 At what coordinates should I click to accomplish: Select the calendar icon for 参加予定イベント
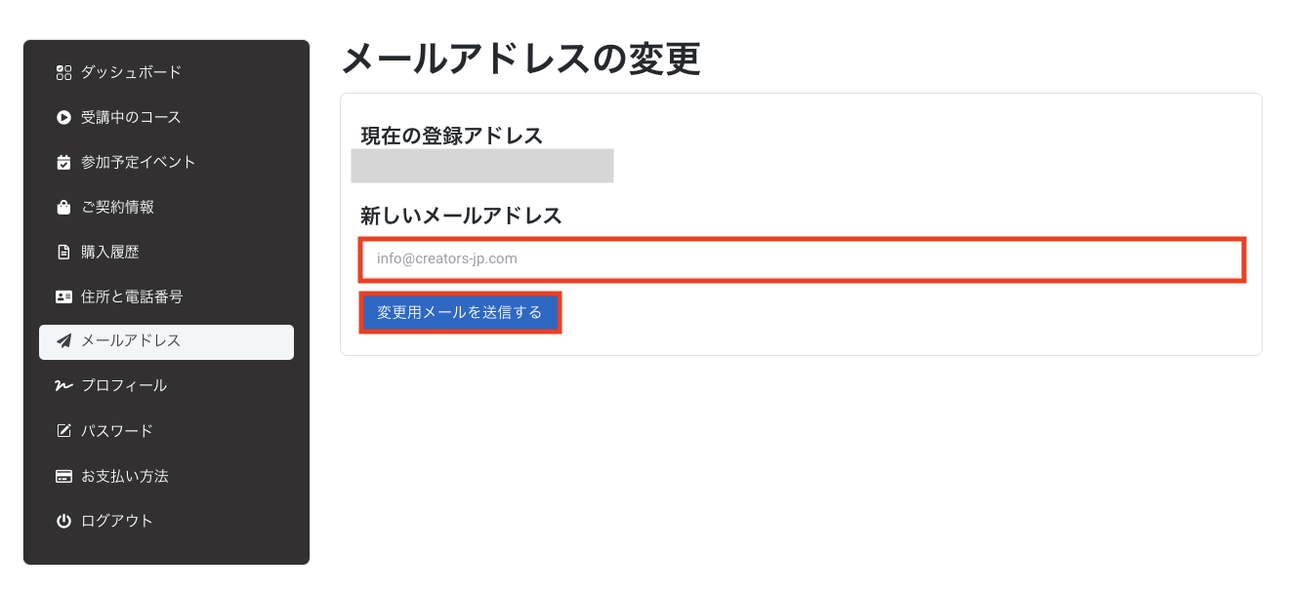63,162
